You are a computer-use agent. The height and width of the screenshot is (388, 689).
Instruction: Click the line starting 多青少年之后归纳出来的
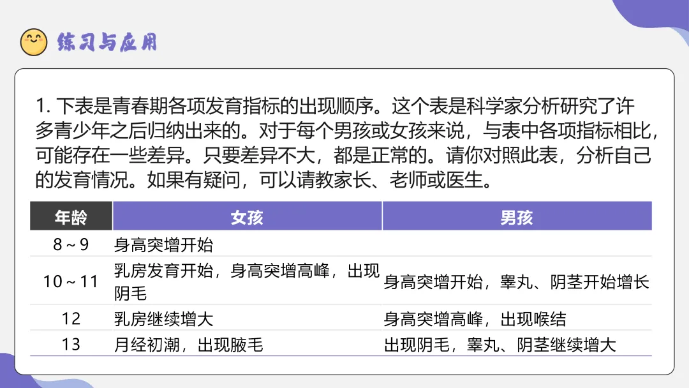[347, 131]
